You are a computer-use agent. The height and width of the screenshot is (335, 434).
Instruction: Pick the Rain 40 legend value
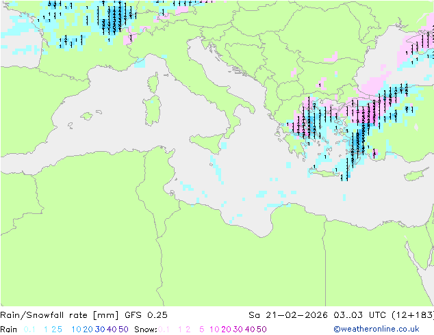pos(112,330)
